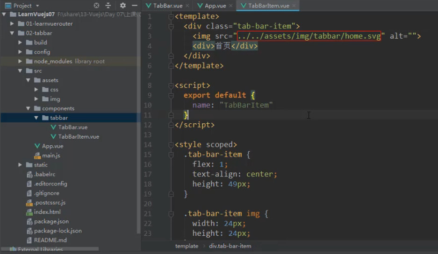Collapse the src folder
This screenshot has height=254, width=438.
pyautogui.click(x=20, y=71)
